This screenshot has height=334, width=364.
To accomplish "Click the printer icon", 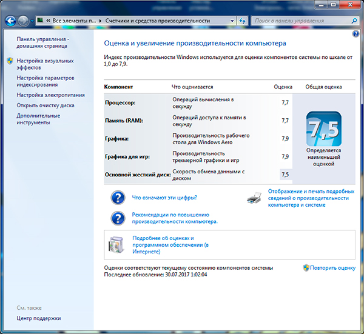I will coord(254,198).
